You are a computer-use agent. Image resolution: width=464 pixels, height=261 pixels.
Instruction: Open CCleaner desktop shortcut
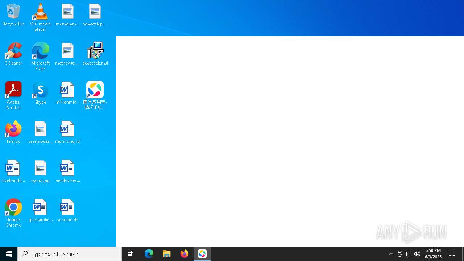click(13, 54)
